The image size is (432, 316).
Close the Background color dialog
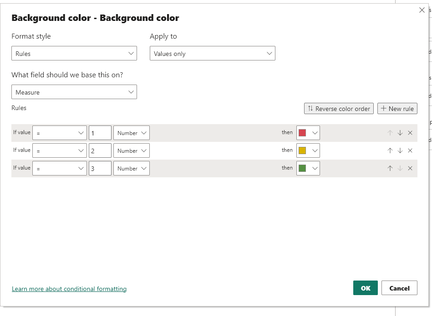(x=422, y=10)
